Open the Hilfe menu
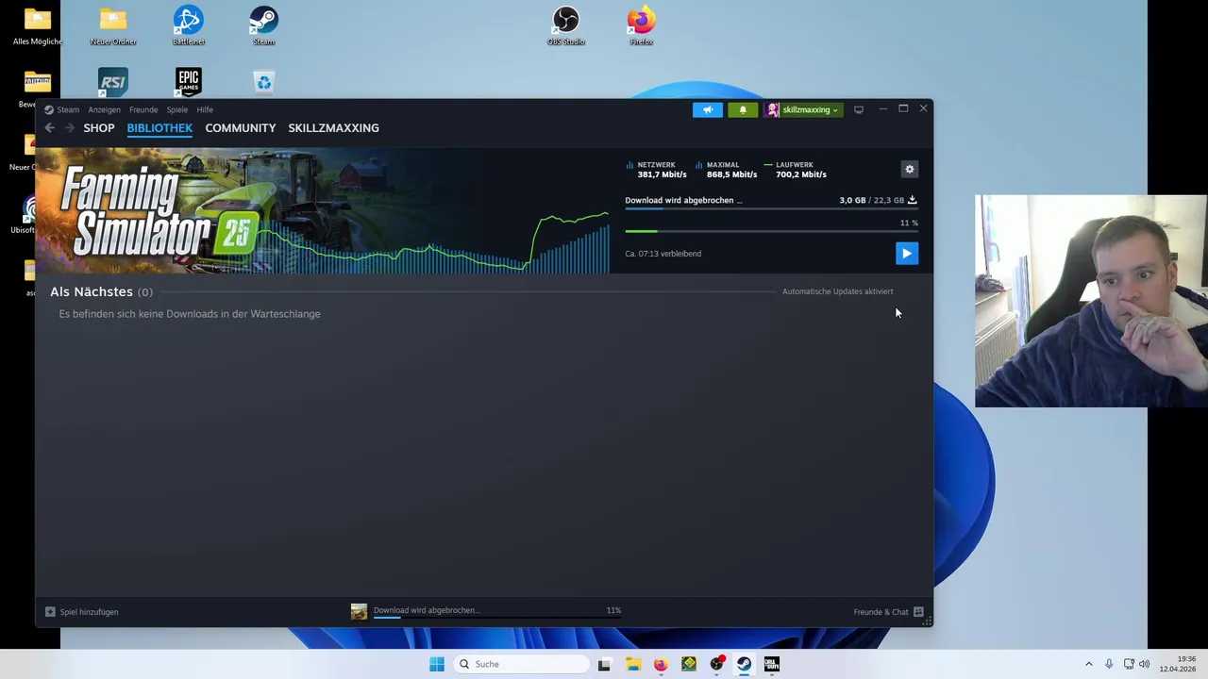The width and height of the screenshot is (1208, 679). [205, 109]
